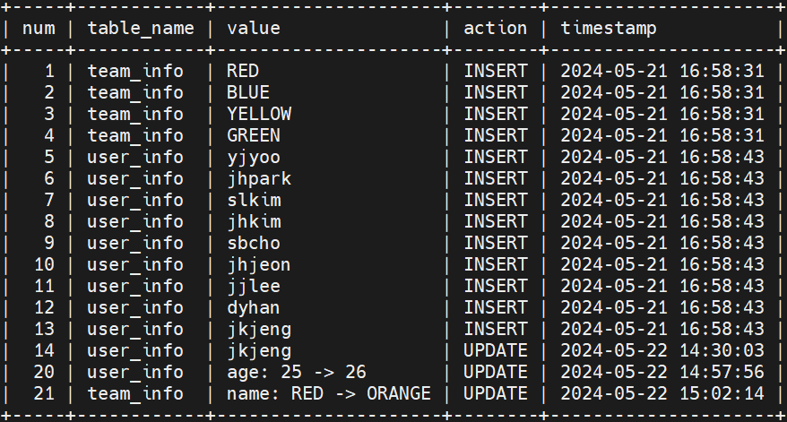Screen dimensions: 787x422
Task: Click the username 'jhpark'
Action: click(259, 178)
